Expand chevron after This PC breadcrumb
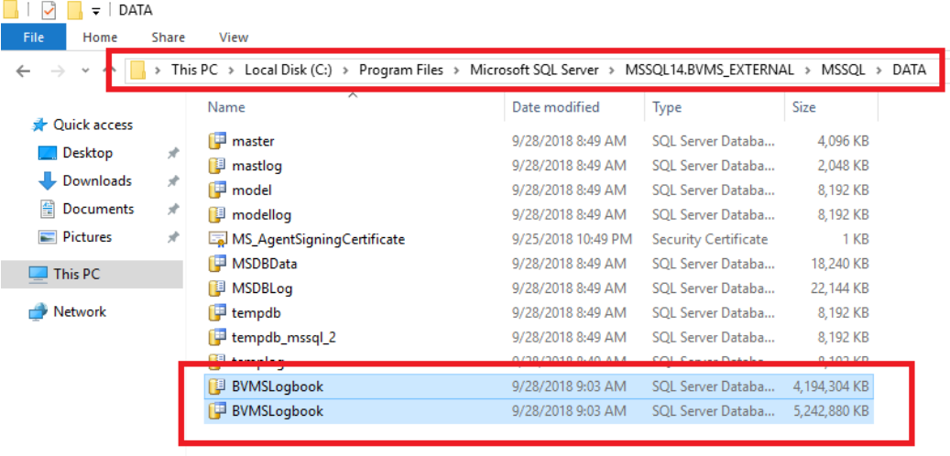Screen dimensions: 950x456 232,71
